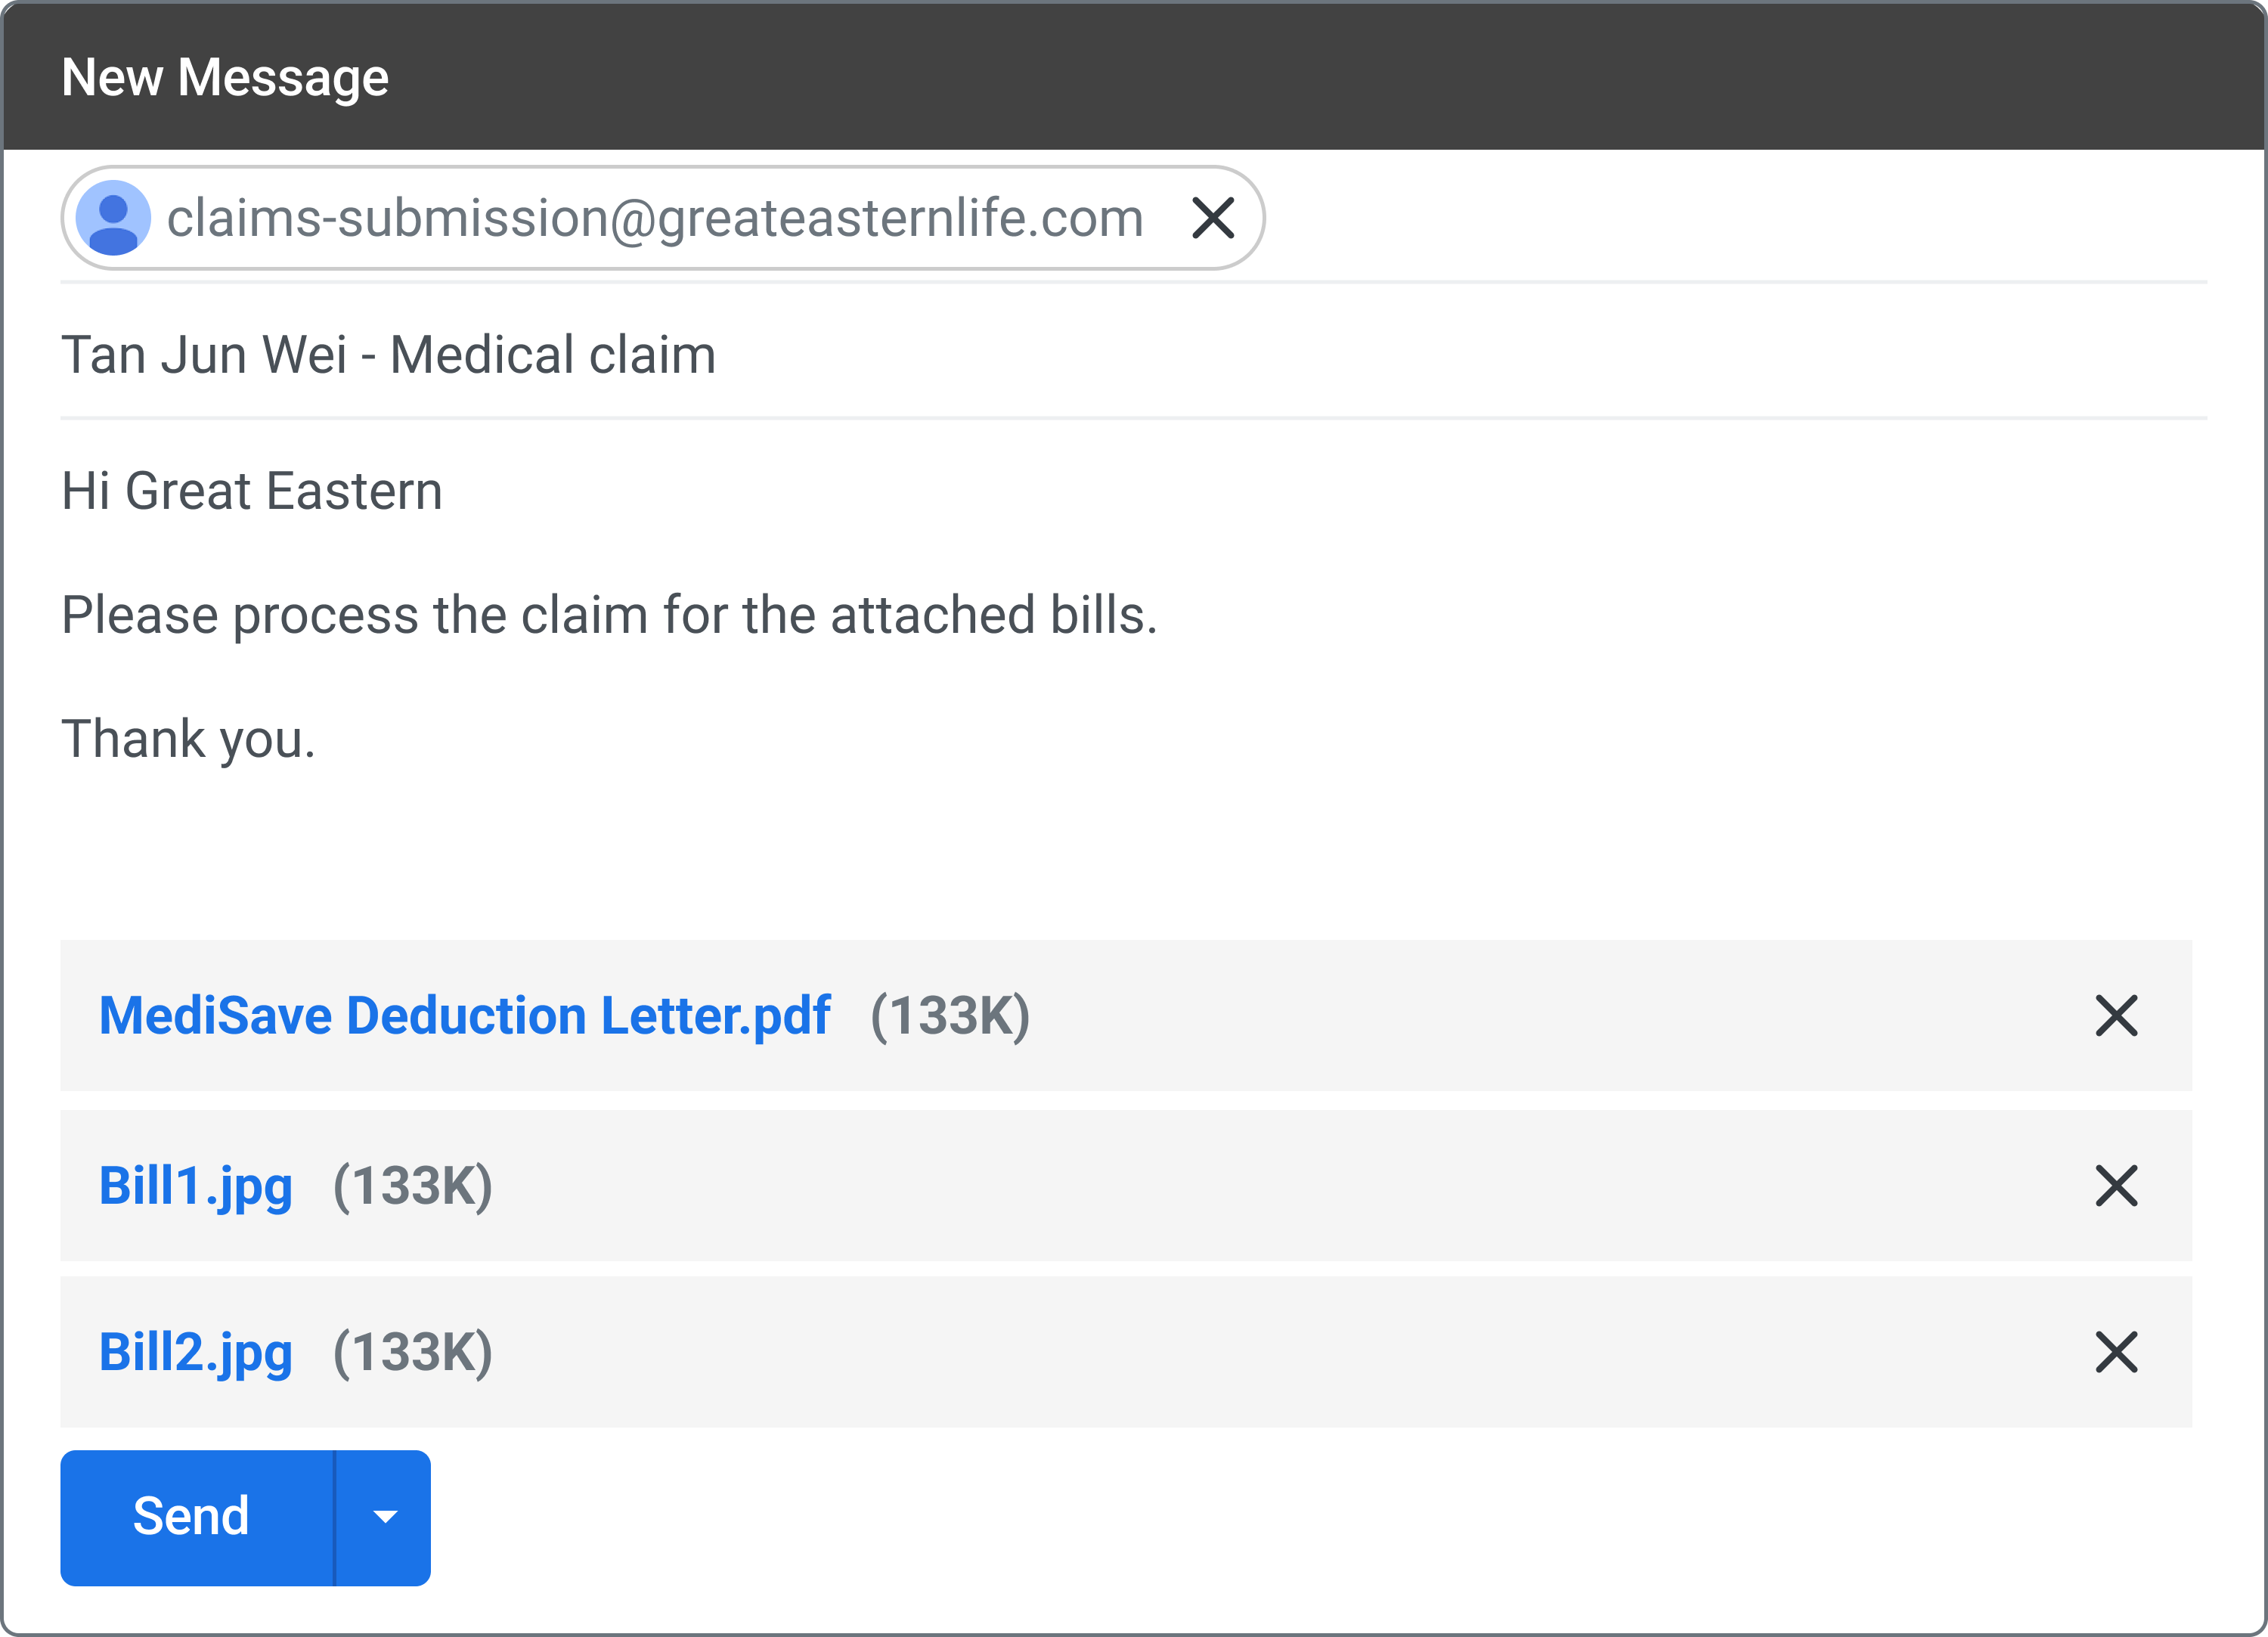Remove the Bill2.jpg attachment
The width and height of the screenshot is (2268, 1637).
2116,1352
